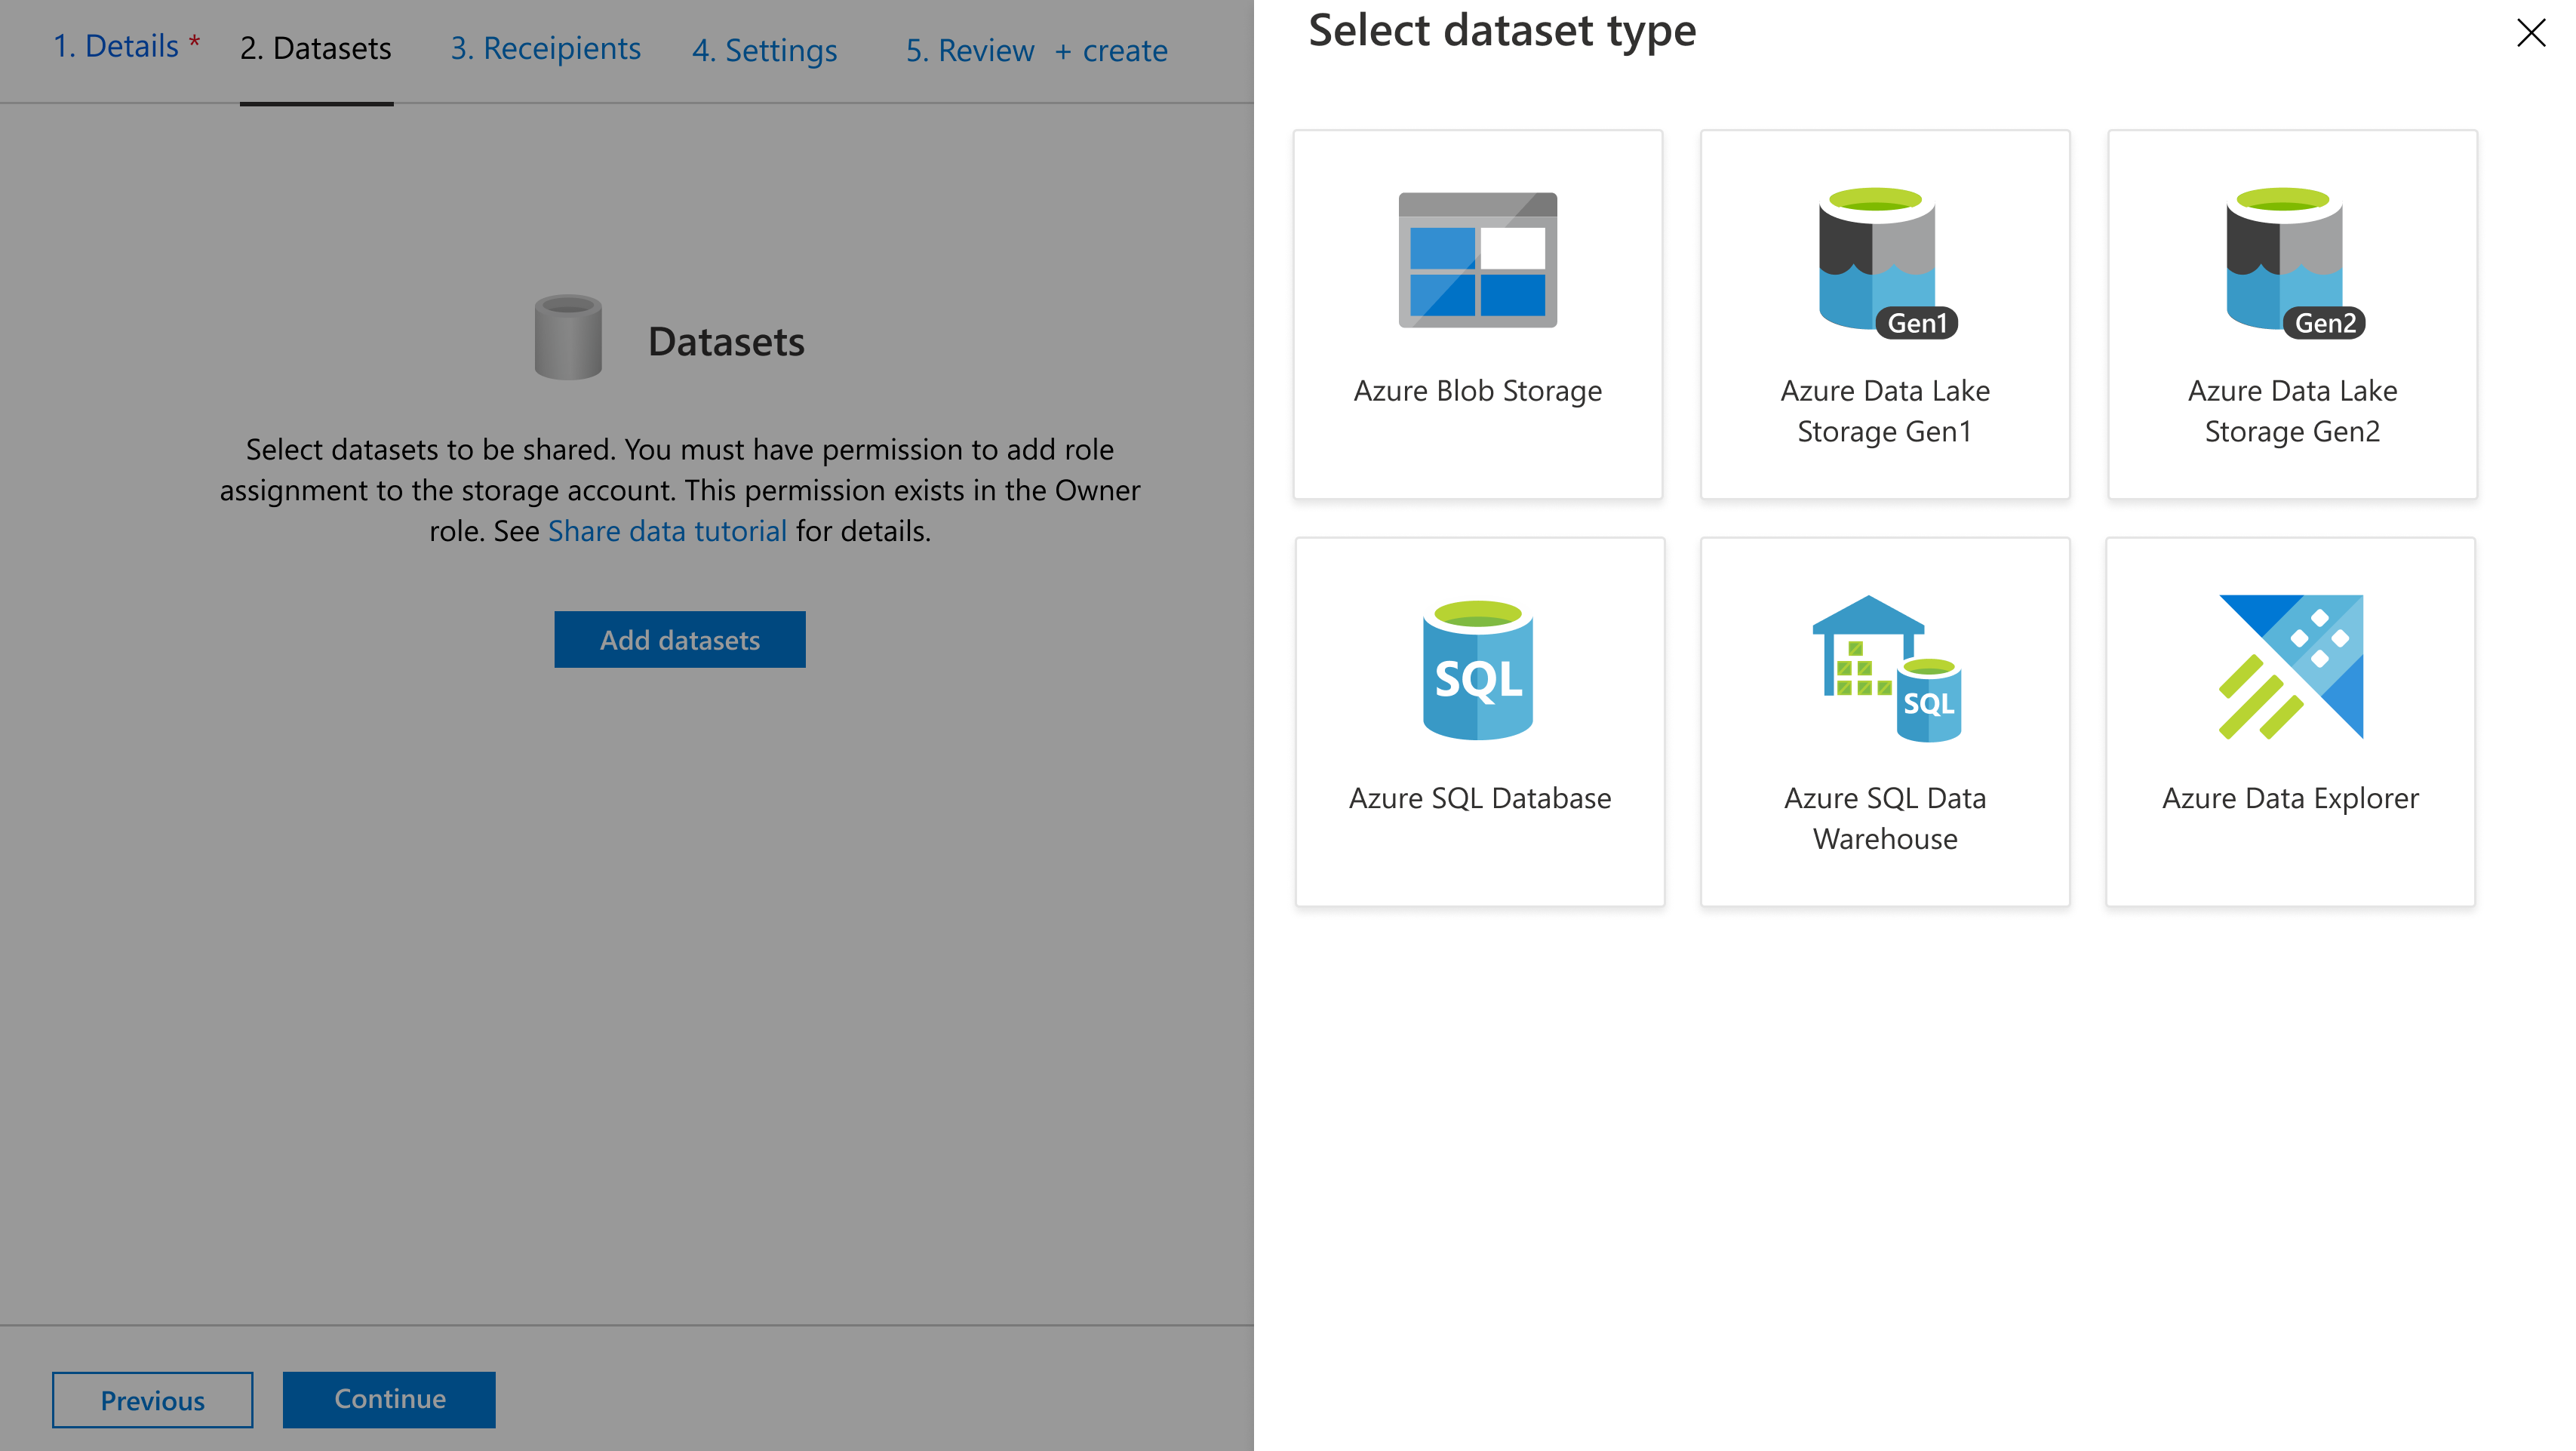The width and height of the screenshot is (2576, 1451).
Task: Open the 4. Settings tab
Action: tap(764, 51)
